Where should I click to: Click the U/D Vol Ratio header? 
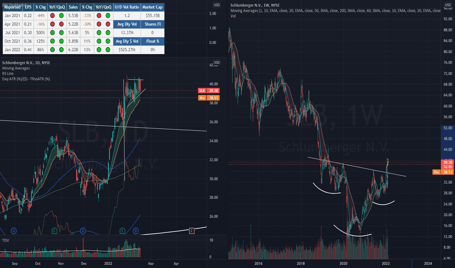[127, 7]
